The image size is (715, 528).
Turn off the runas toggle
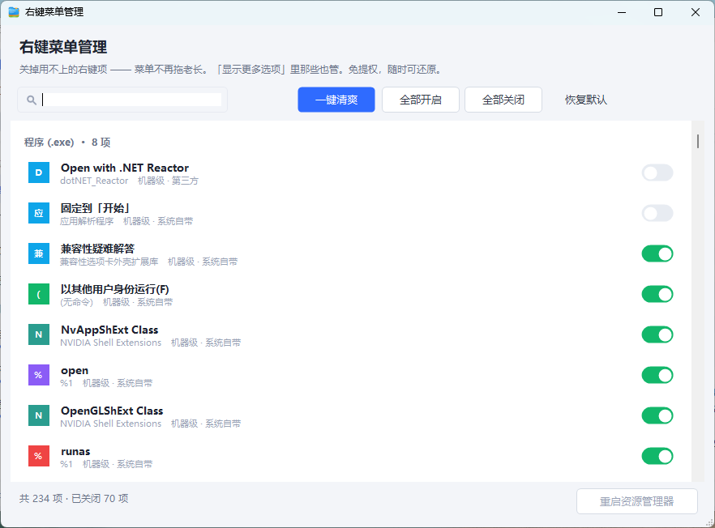(657, 456)
